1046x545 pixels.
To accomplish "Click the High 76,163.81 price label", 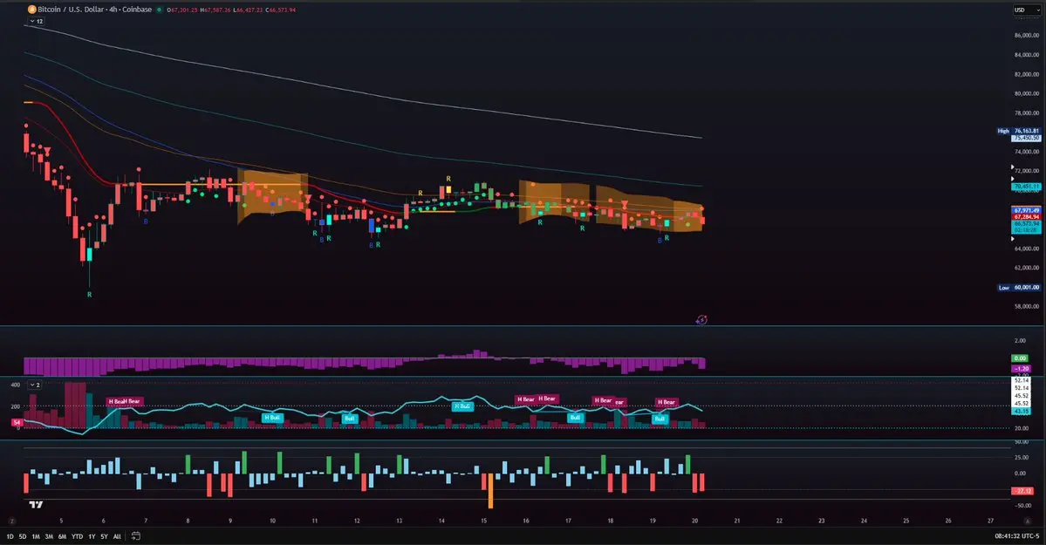I will click(1018, 131).
